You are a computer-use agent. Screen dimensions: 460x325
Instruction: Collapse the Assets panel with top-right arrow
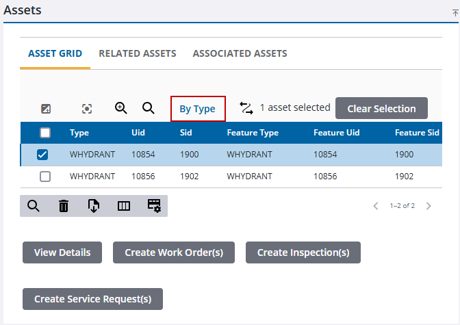(x=455, y=12)
